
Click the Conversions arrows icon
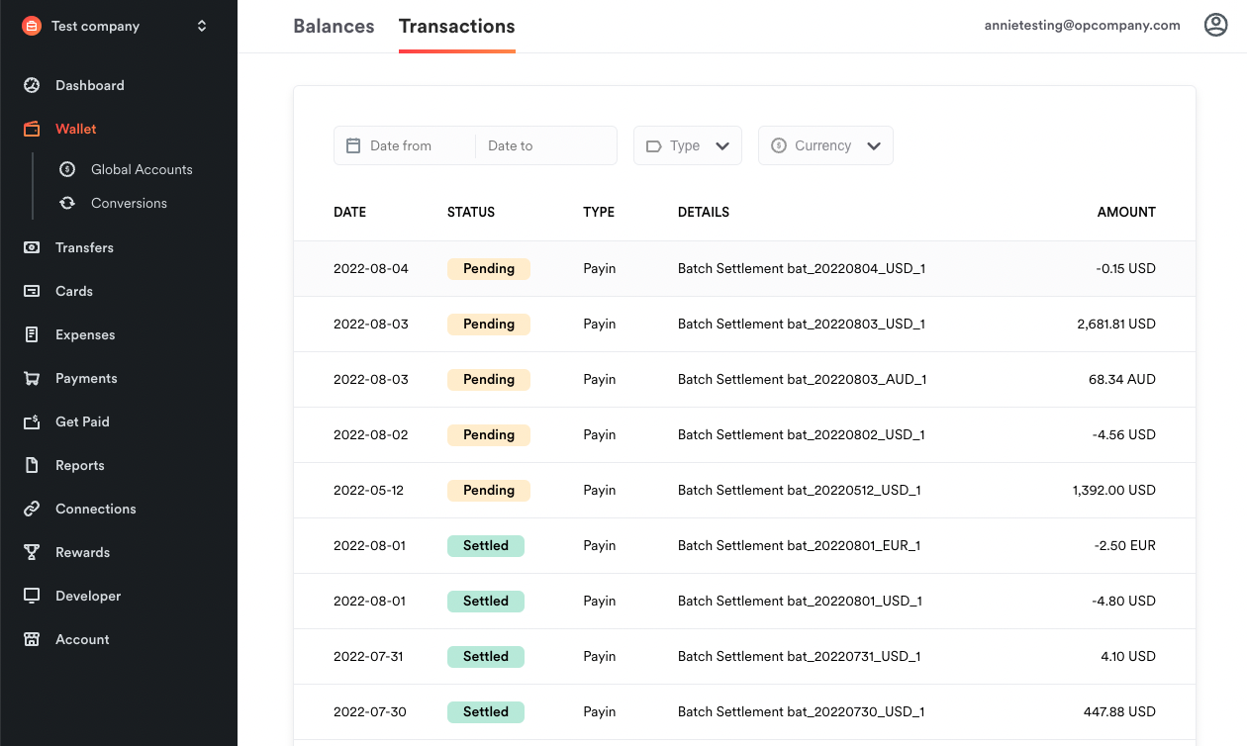pos(67,203)
